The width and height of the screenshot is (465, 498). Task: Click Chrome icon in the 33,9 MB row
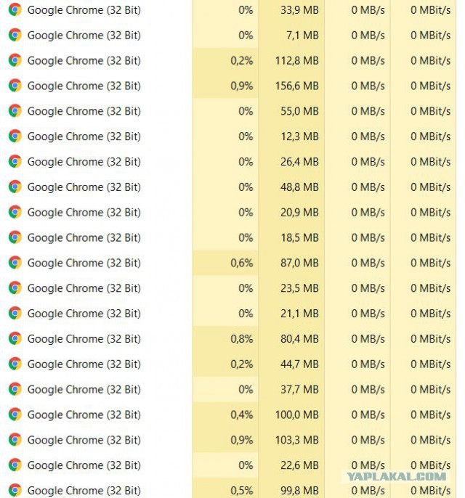coord(15,10)
